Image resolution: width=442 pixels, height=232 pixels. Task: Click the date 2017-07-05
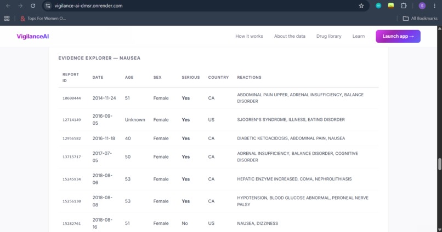[x=102, y=156]
